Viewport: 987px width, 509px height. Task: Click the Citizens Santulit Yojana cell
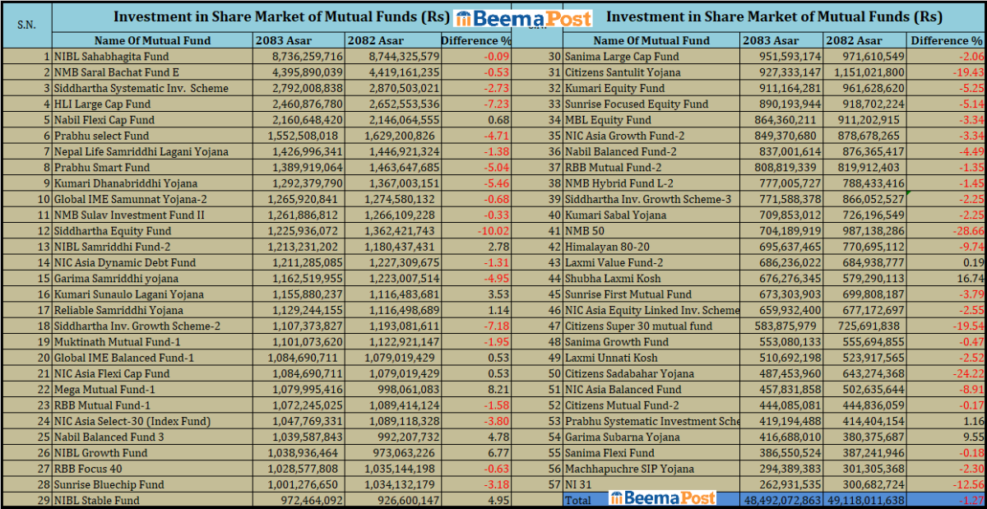[651, 72]
